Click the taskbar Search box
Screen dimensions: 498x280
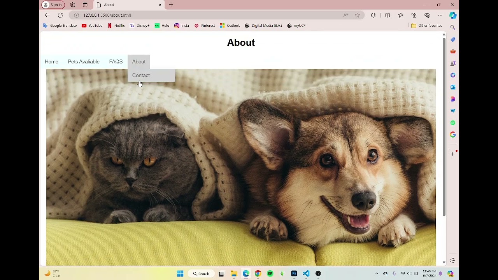tap(201, 274)
